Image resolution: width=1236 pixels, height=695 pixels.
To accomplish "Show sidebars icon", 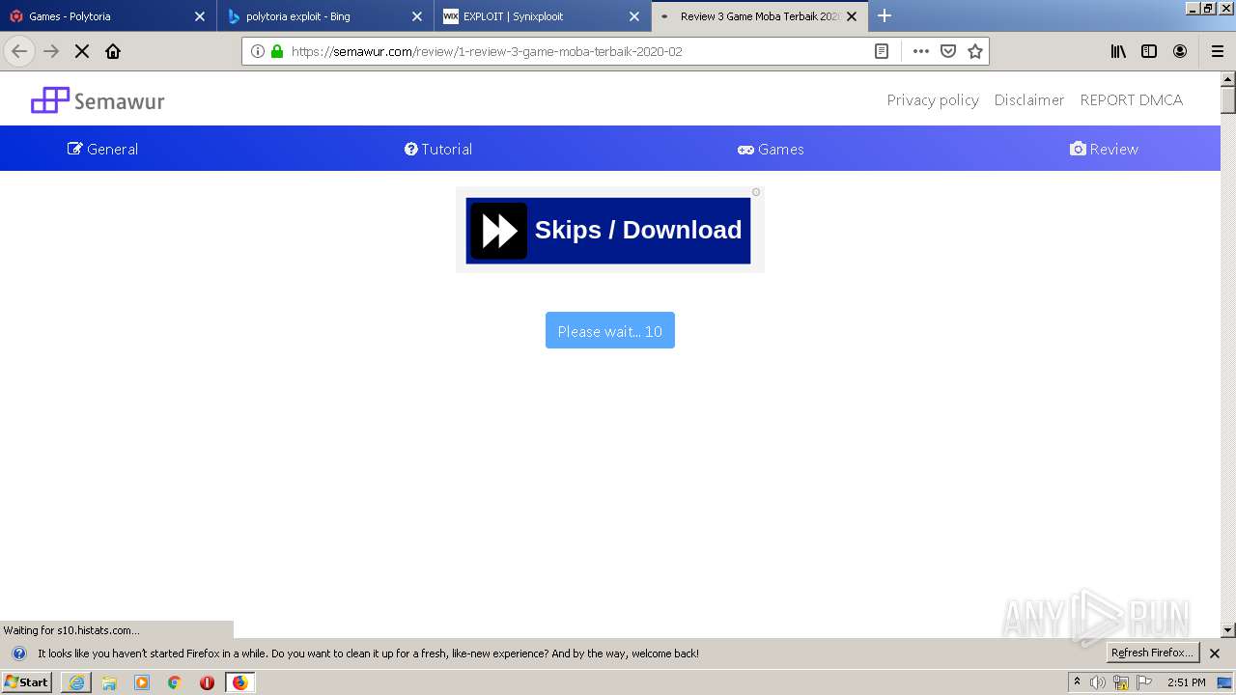I will [1149, 51].
